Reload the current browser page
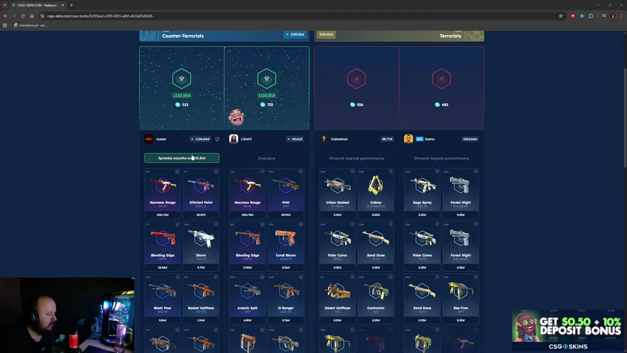Screen dimensions: 627x353 23,16
